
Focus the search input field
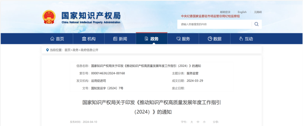tap(215, 24)
